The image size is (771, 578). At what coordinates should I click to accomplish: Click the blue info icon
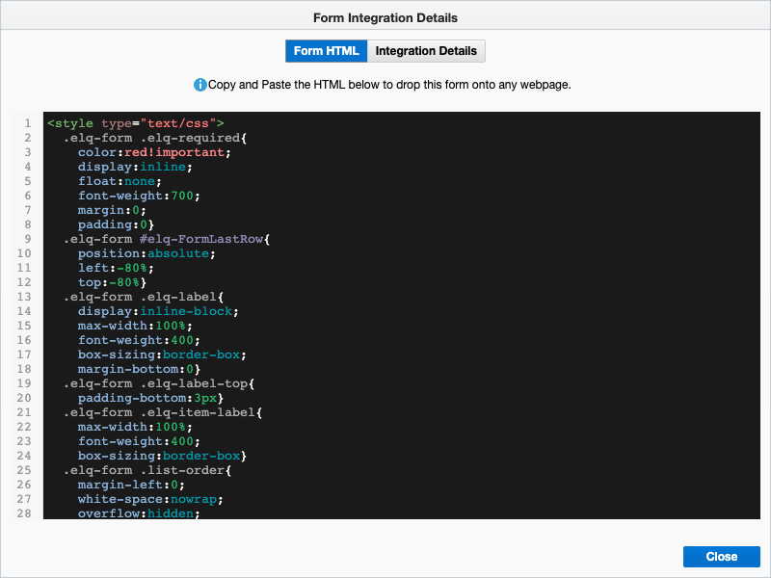click(200, 85)
